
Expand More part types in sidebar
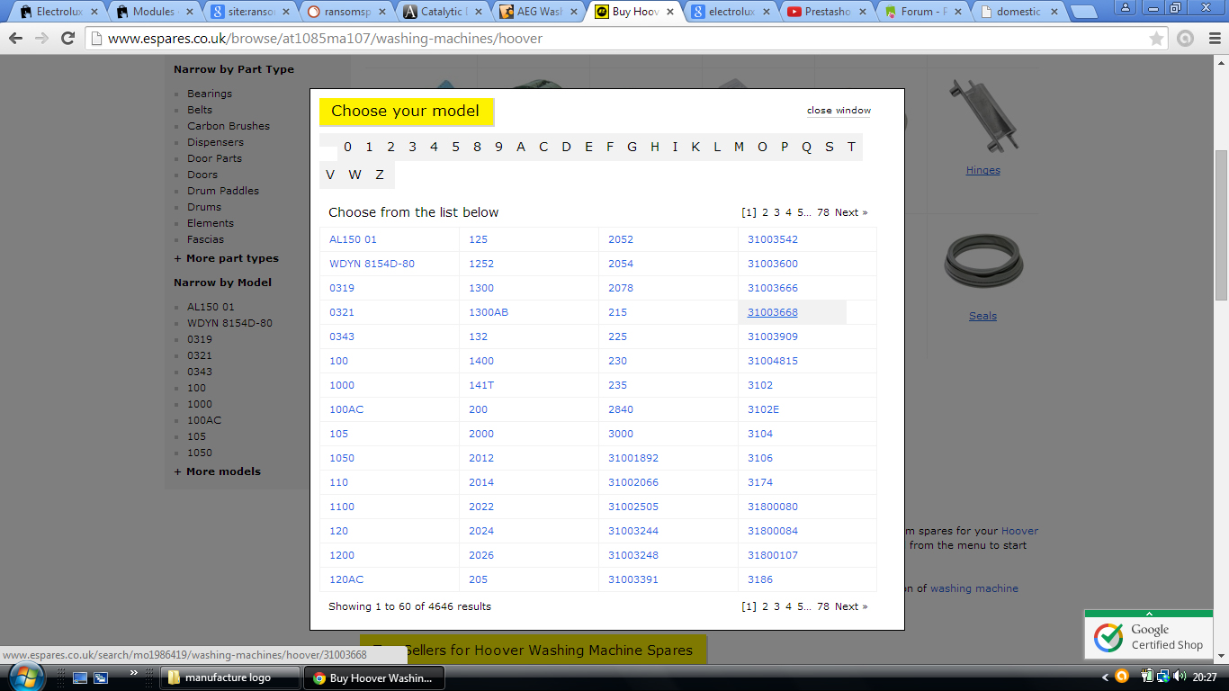[x=226, y=258]
